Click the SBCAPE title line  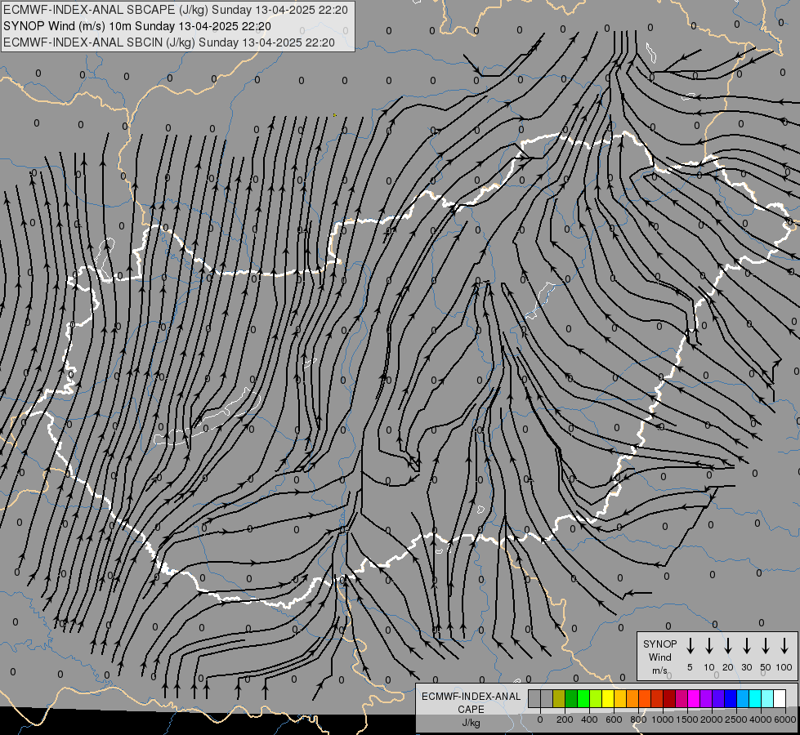click(176, 10)
